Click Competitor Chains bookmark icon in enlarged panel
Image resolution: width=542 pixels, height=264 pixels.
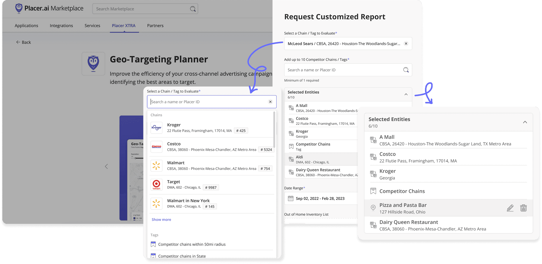point(373,191)
